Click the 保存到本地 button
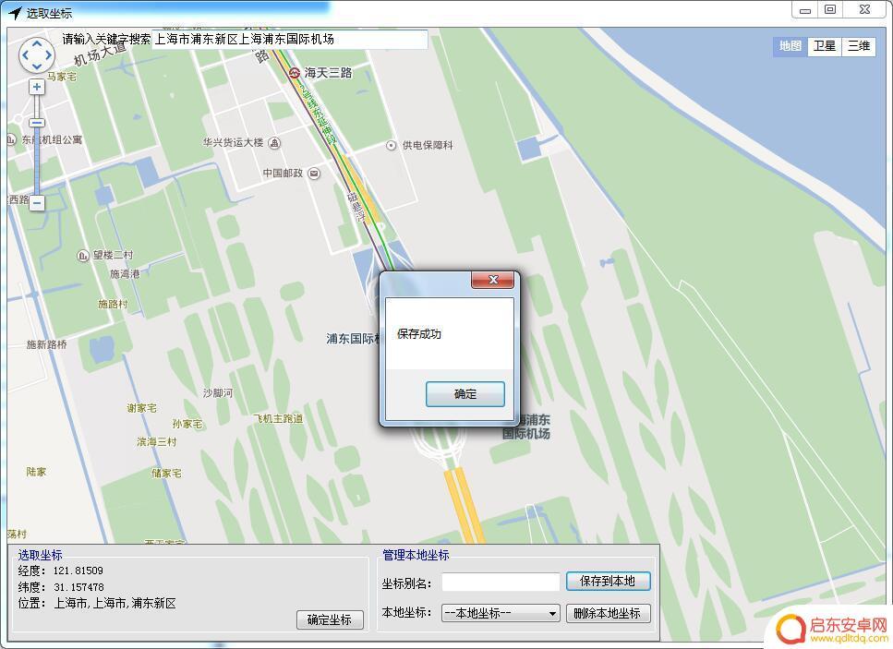Screen dimensions: 893x649 (608, 582)
